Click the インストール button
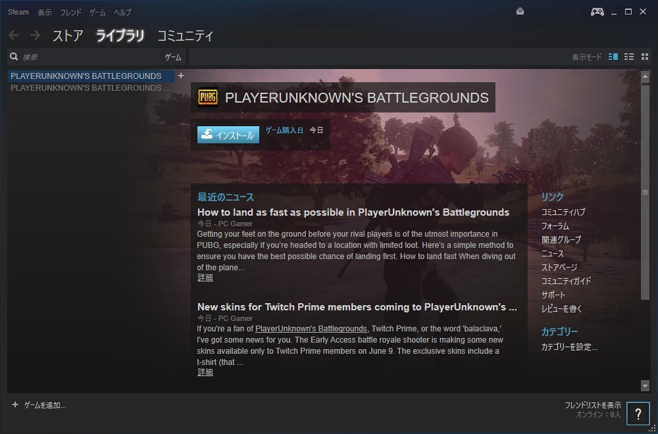This screenshot has width=658, height=434. pyautogui.click(x=228, y=135)
